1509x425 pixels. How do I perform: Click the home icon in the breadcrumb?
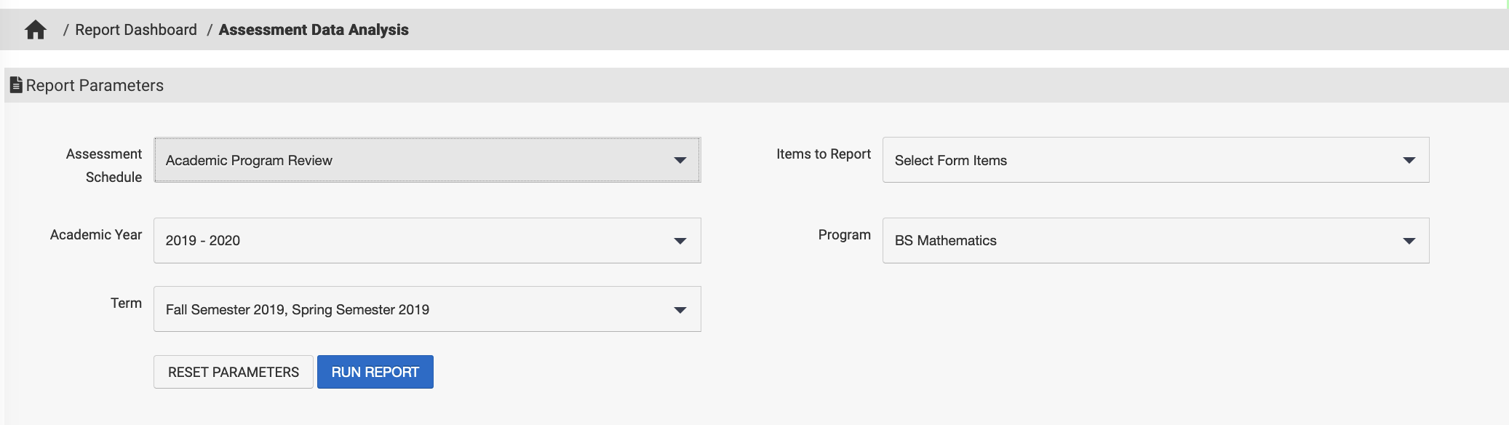click(36, 30)
